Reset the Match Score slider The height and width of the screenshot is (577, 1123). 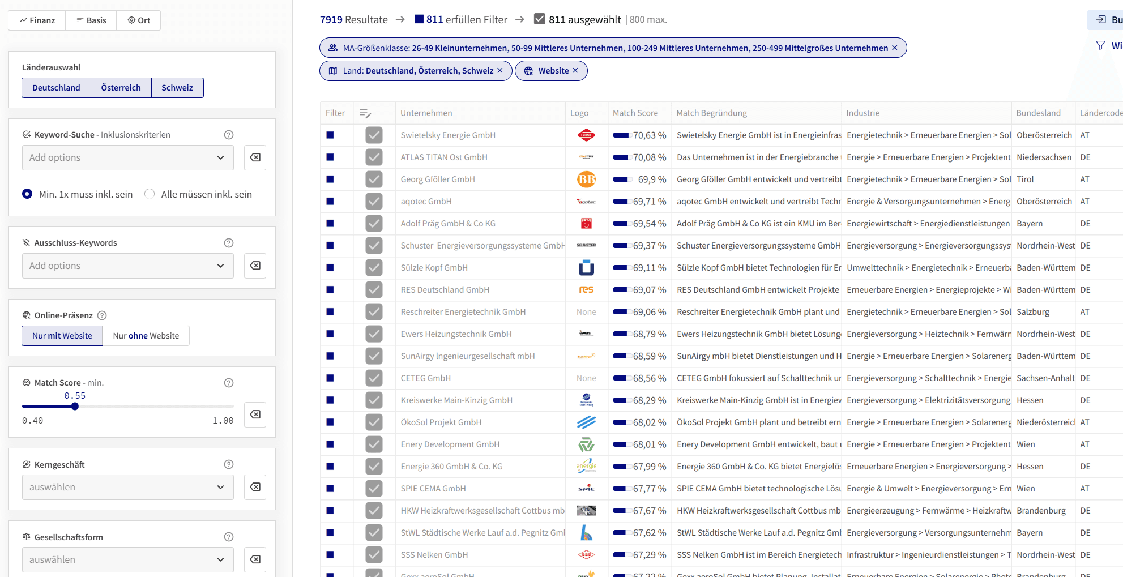point(255,414)
